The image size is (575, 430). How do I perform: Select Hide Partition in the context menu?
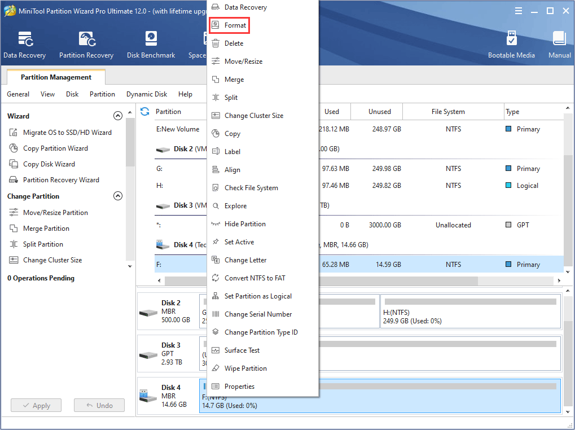[x=262, y=223]
